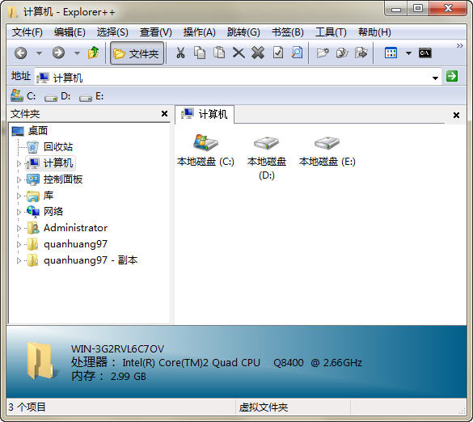Click the Search magnifier icon

pyautogui.click(x=297, y=53)
